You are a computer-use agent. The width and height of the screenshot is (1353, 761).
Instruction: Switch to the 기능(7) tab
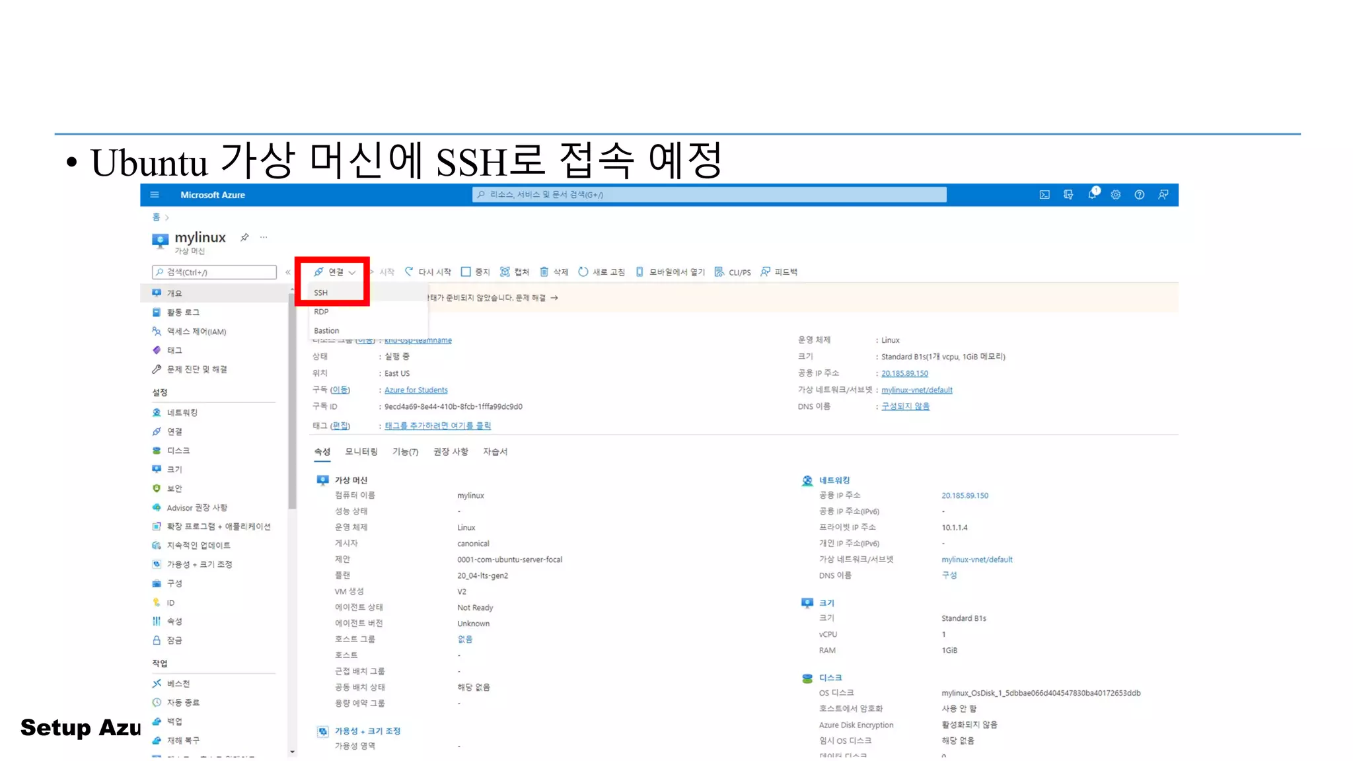click(406, 452)
